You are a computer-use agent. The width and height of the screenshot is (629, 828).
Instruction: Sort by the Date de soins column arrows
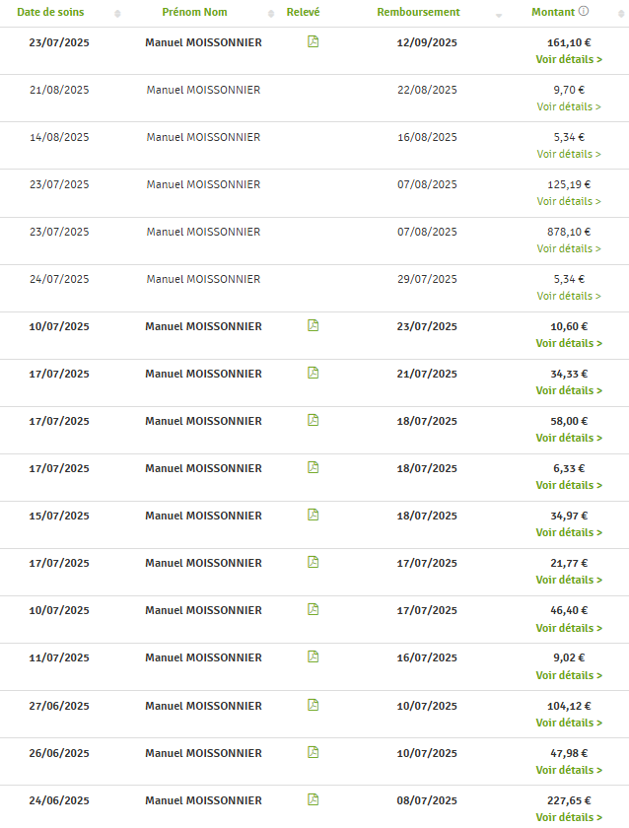pos(118,14)
